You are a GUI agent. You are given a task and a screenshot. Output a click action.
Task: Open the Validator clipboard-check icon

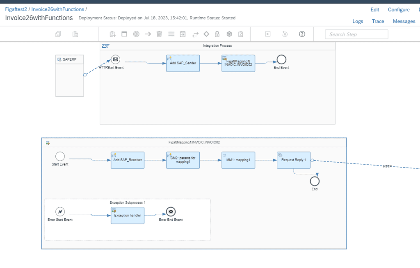(x=241, y=34)
